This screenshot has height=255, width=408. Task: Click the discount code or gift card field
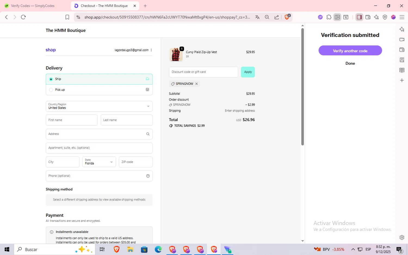(203, 72)
